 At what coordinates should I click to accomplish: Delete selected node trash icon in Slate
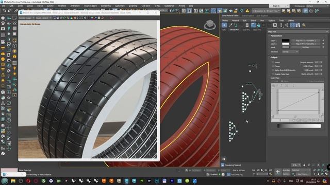(x=247, y=25)
